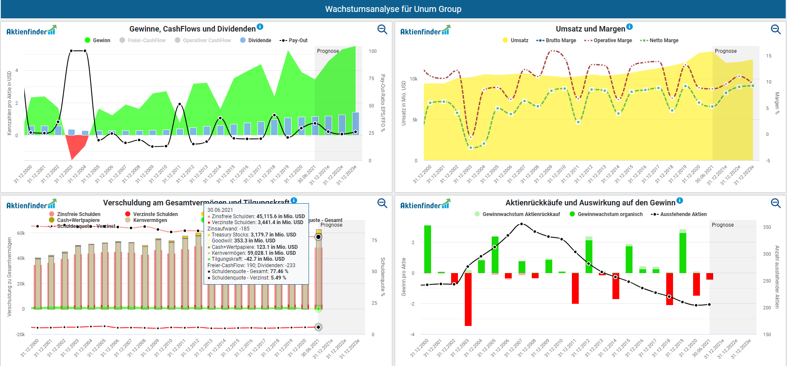The width and height of the screenshot is (787, 366).
Task: Toggle Netto Marge legend entry
Action: coord(659,40)
